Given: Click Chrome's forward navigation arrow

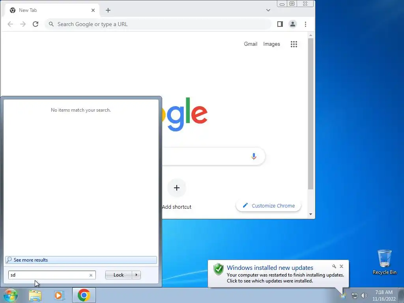Looking at the screenshot, I should (23, 24).
